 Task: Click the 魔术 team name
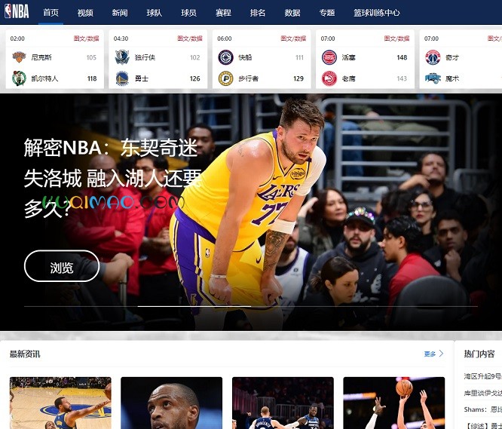[452, 78]
